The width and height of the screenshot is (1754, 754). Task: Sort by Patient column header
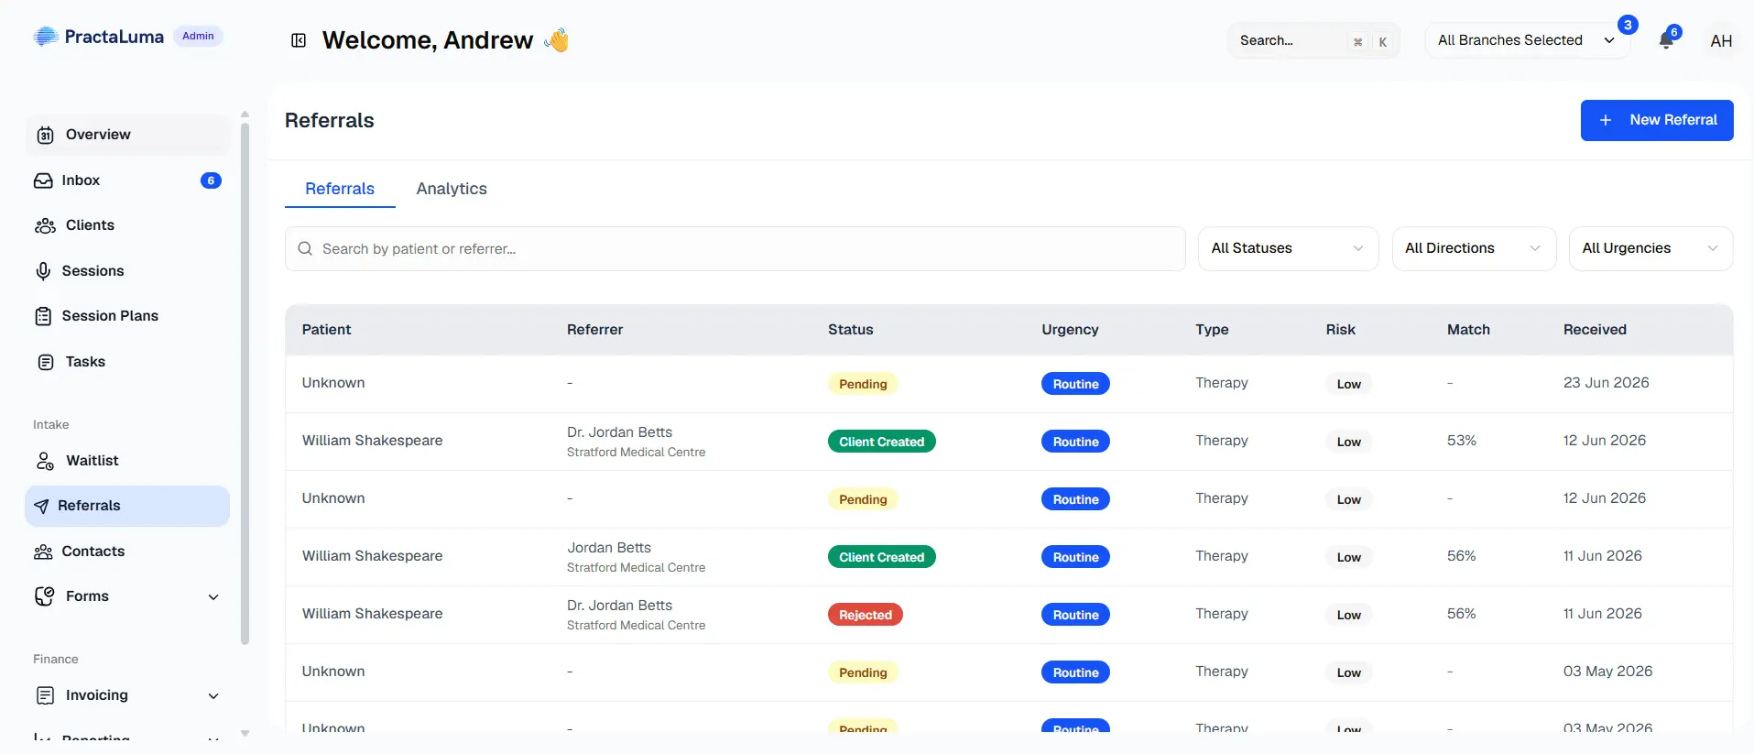(326, 330)
